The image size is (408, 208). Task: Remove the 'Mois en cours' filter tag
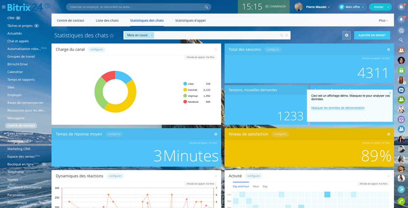(152, 35)
